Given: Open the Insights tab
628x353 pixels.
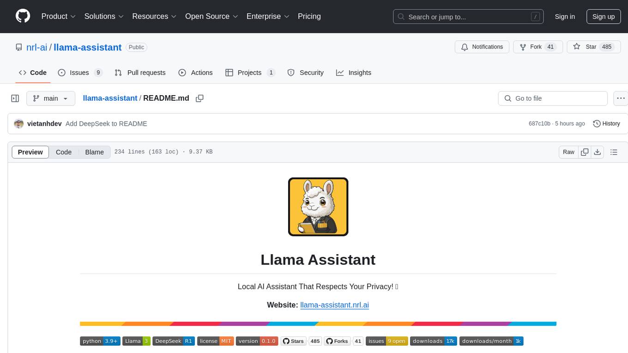Looking at the screenshot, I should click(x=354, y=73).
